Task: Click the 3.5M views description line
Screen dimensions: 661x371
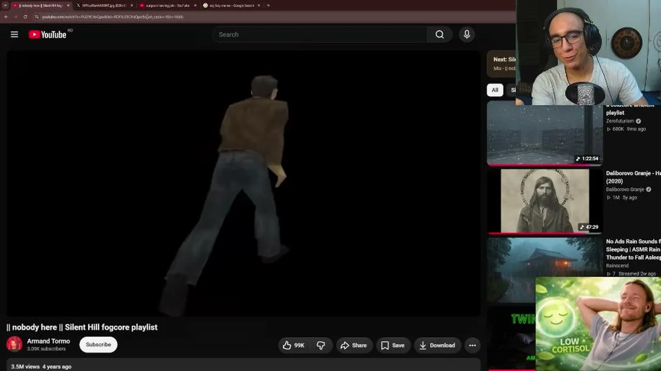Action: (x=41, y=366)
